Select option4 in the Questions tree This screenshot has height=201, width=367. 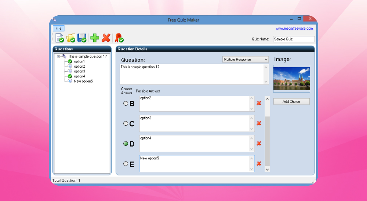pyautogui.click(x=79, y=76)
